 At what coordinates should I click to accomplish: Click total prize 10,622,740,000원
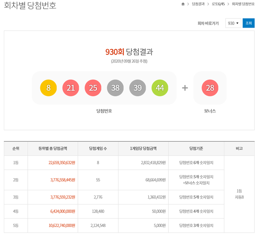[x=62, y=226]
